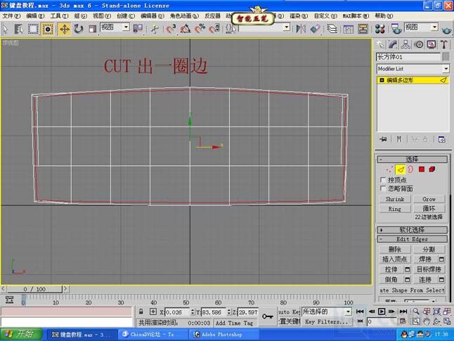454x341 pixels.
Task: Switch to the Motion command panel tab
Action: pyautogui.click(x=419, y=44)
